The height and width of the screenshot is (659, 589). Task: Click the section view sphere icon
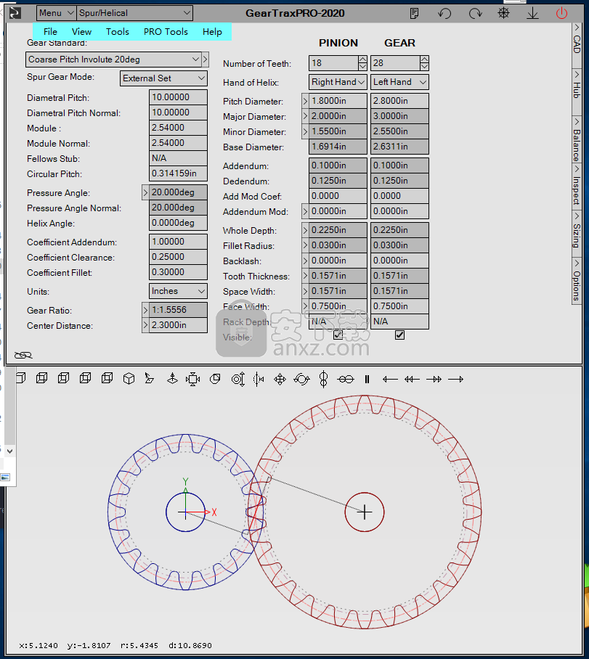point(215,379)
